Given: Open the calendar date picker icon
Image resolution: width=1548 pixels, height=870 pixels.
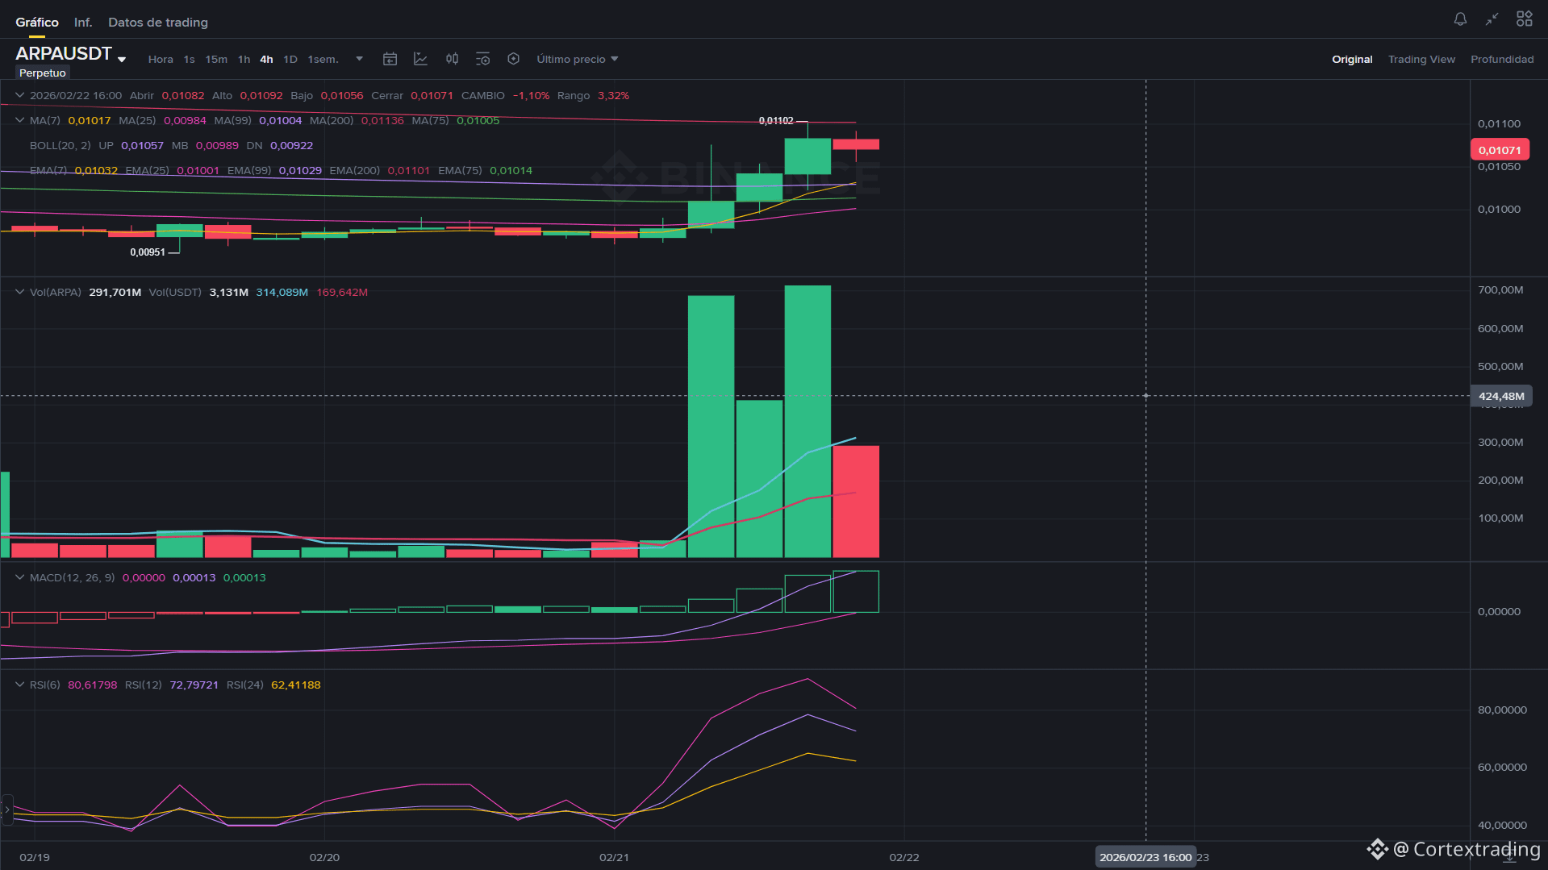Looking at the screenshot, I should point(390,59).
